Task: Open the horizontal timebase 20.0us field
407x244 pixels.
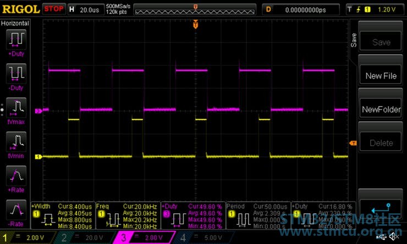Action: pyautogui.click(x=86, y=10)
